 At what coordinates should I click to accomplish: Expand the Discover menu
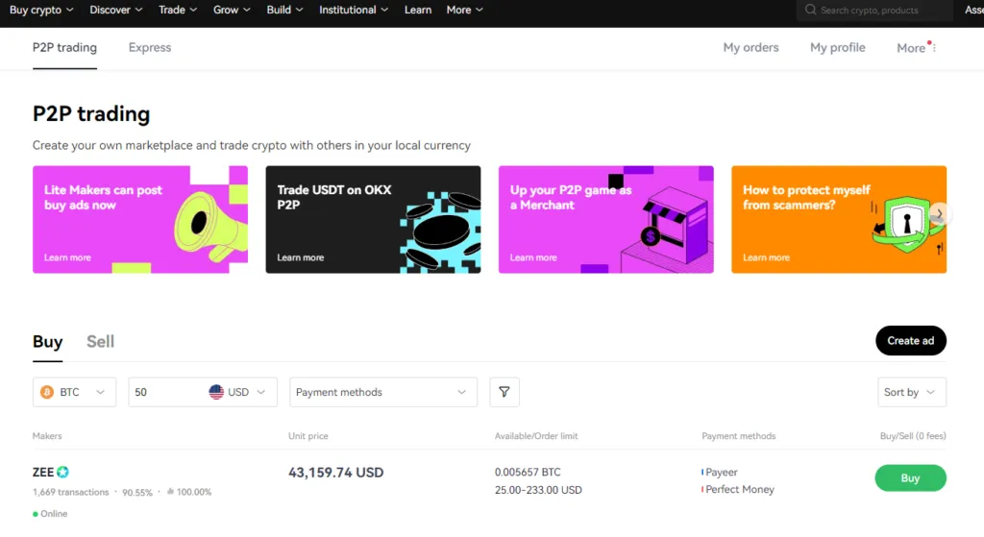(x=116, y=10)
